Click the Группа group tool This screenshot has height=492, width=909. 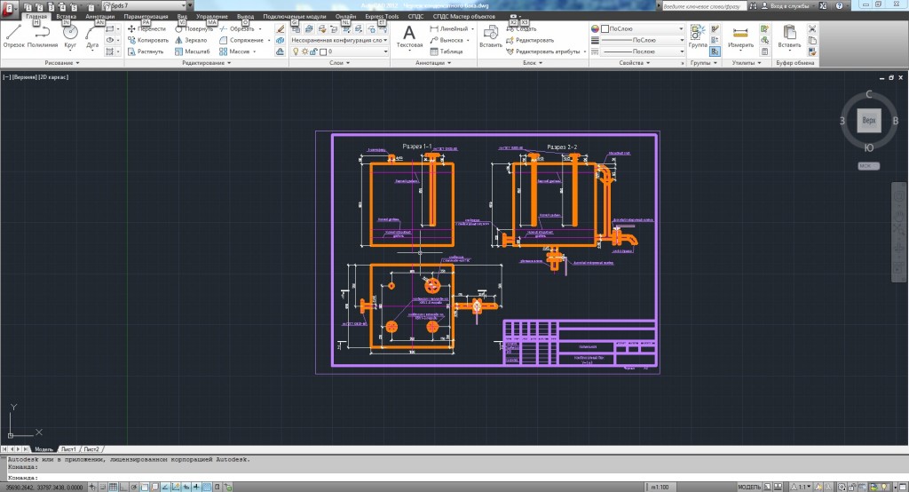coord(698,37)
